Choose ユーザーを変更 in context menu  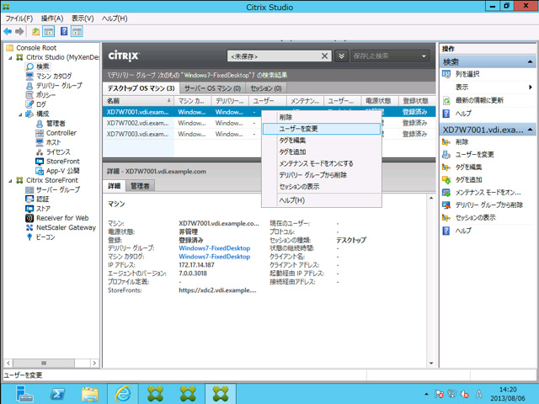click(x=322, y=129)
